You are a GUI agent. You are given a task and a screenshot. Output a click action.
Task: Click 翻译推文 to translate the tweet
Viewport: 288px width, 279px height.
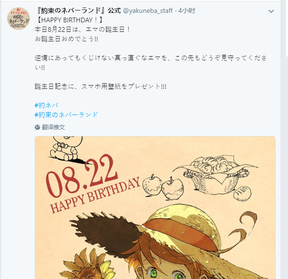[x=53, y=127]
